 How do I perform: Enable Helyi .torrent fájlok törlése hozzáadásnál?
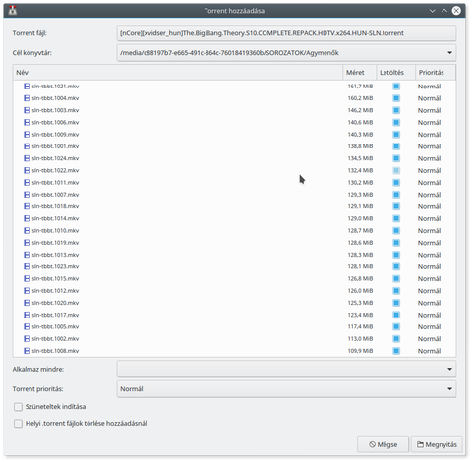coord(18,424)
